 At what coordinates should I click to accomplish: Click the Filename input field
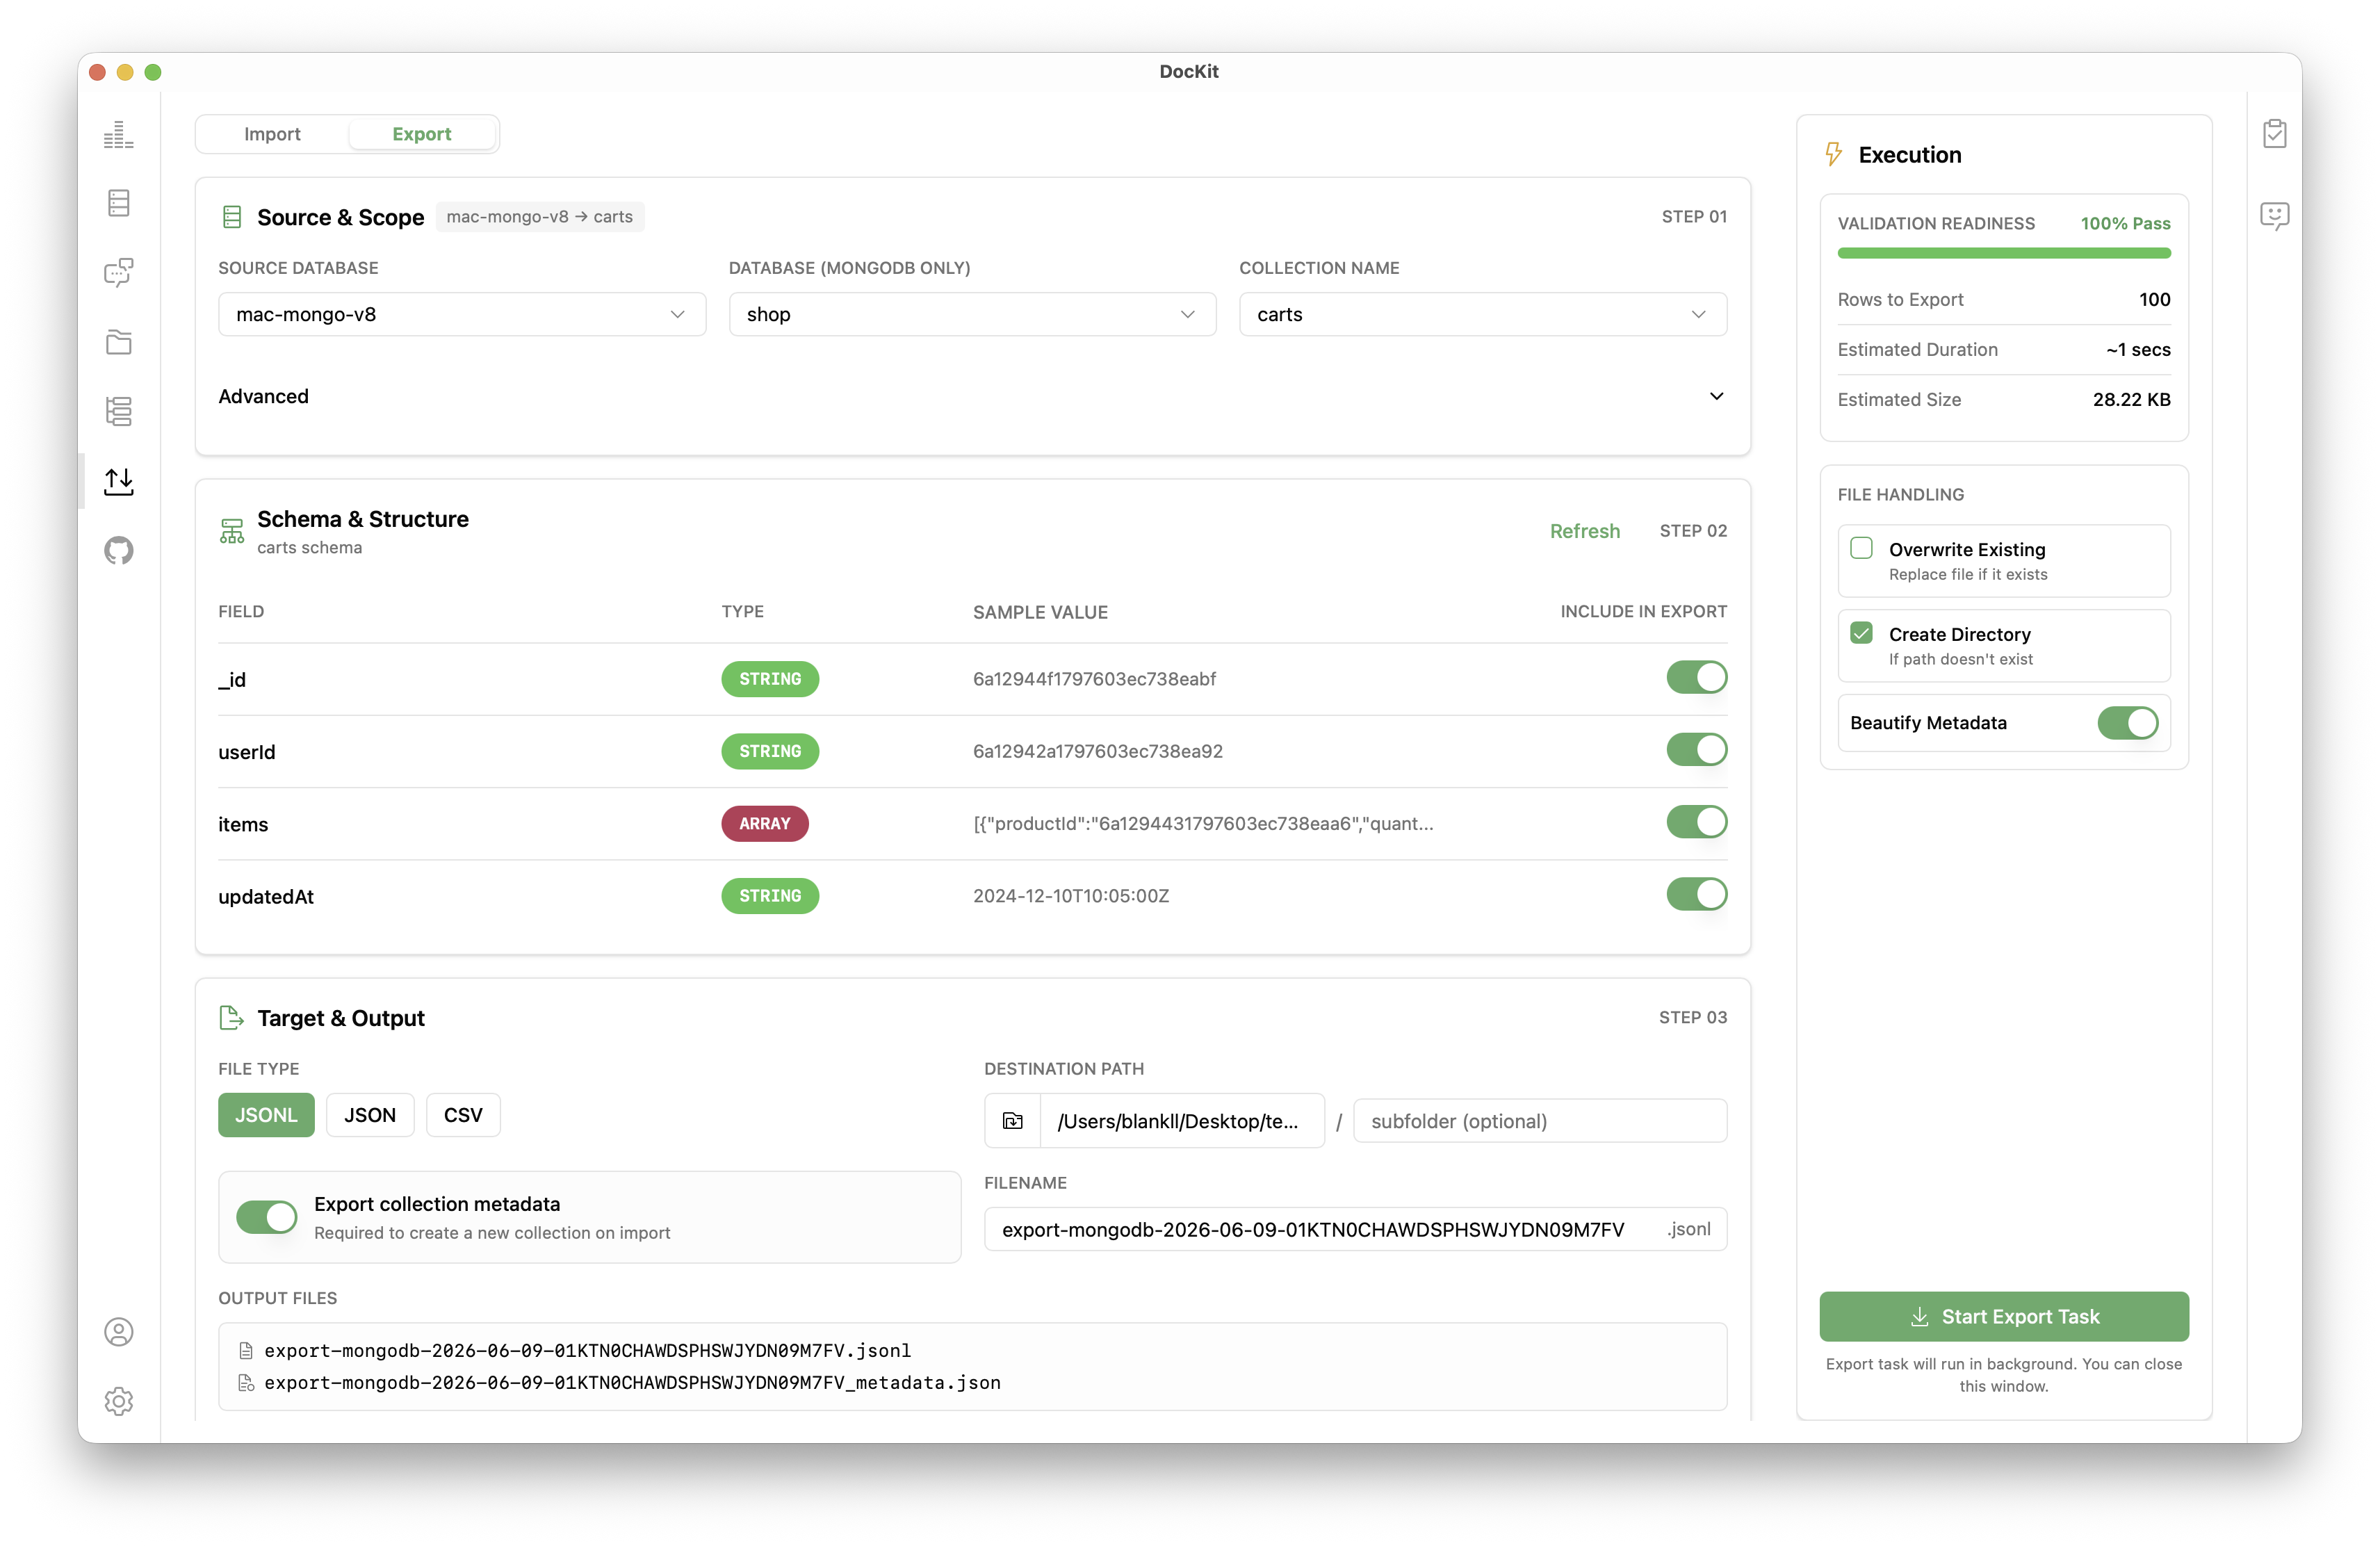(x=1355, y=1230)
